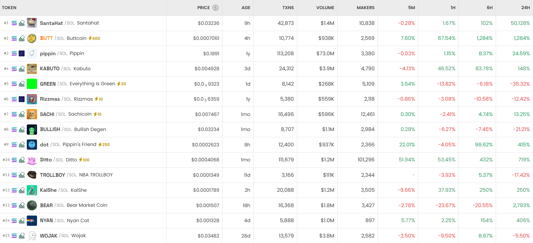Click the Solana chain icon for SantaHat

(x=14, y=23)
